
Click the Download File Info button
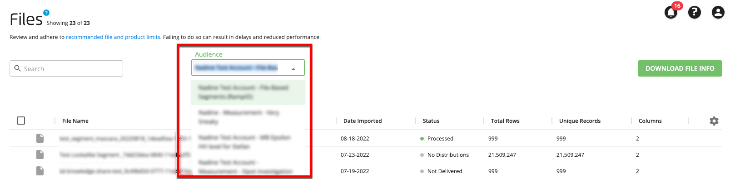point(680,68)
